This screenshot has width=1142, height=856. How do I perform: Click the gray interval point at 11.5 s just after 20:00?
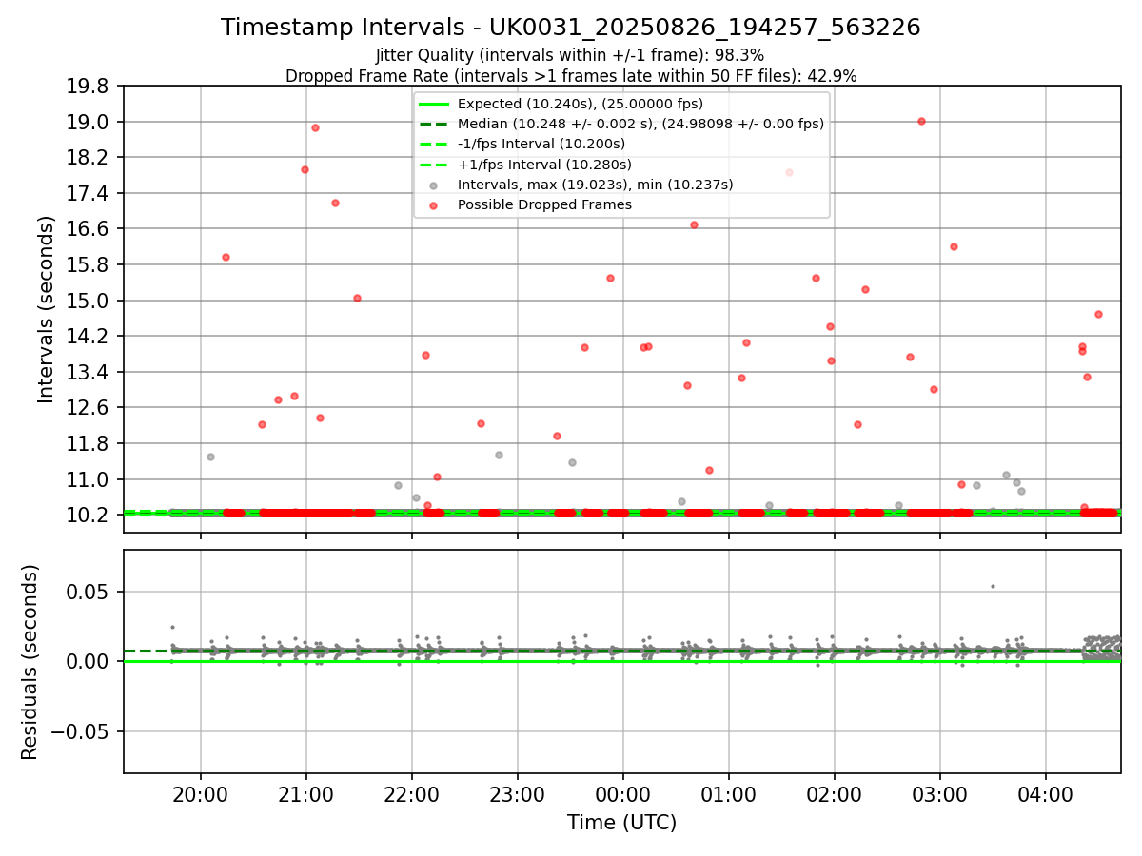point(210,457)
